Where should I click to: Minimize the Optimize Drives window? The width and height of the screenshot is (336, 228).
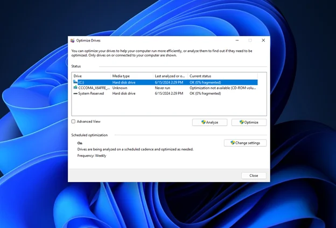click(237, 40)
